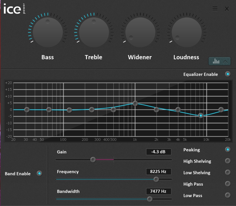Click the Gain slider handle

click(x=93, y=159)
